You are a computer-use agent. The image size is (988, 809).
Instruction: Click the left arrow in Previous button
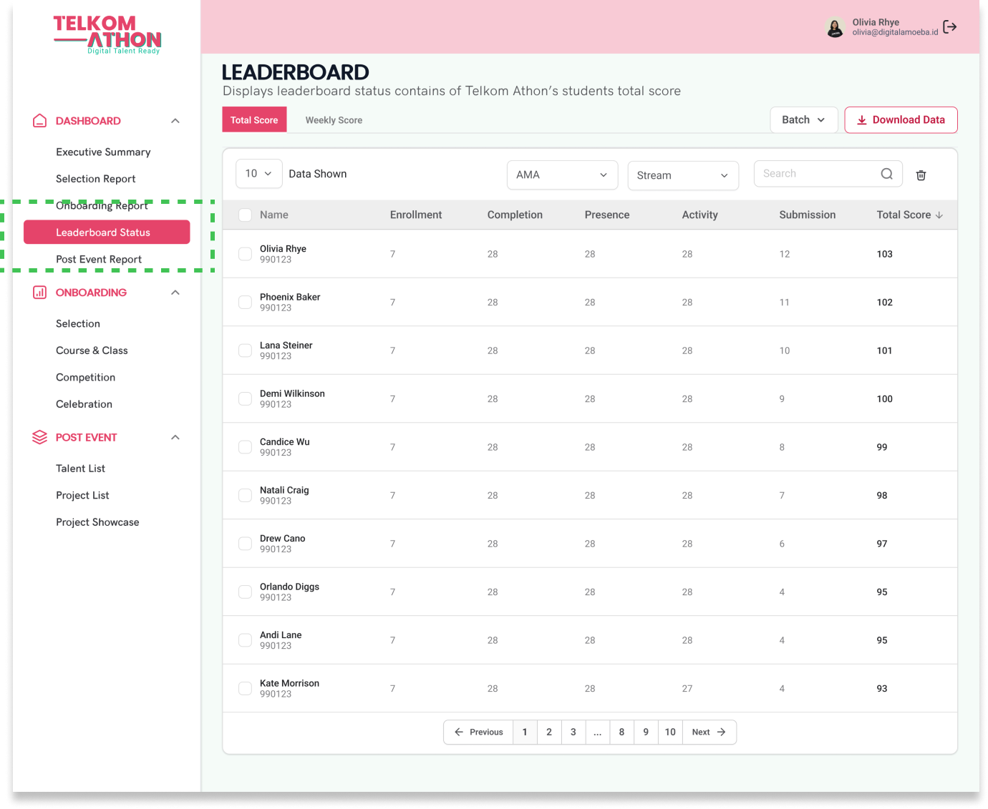tap(459, 732)
